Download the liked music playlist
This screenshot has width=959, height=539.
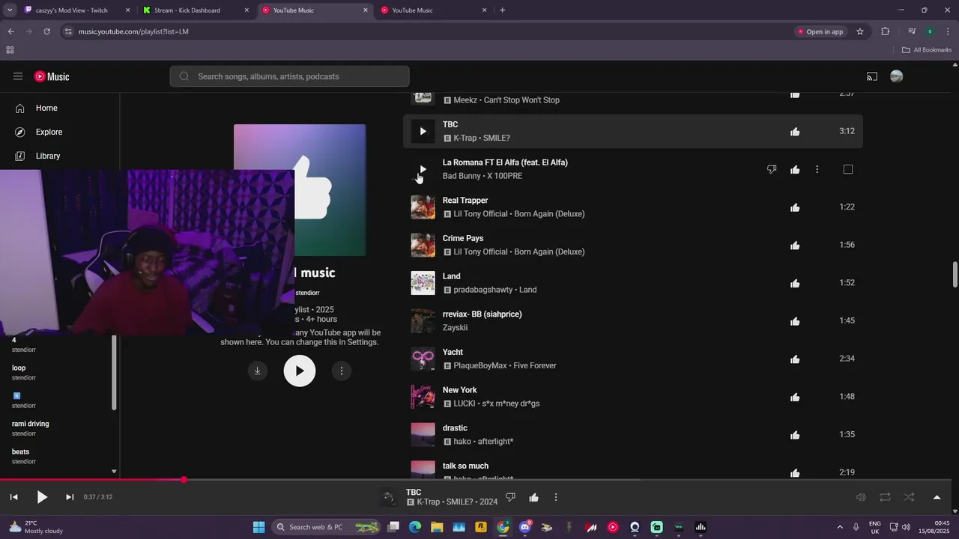[257, 371]
